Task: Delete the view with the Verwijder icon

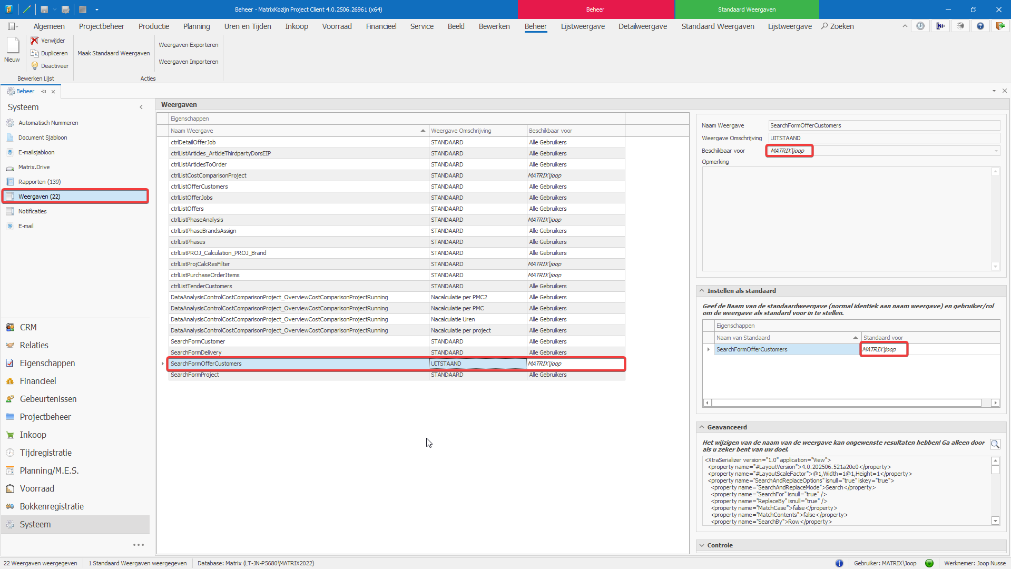Action: click(x=35, y=41)
